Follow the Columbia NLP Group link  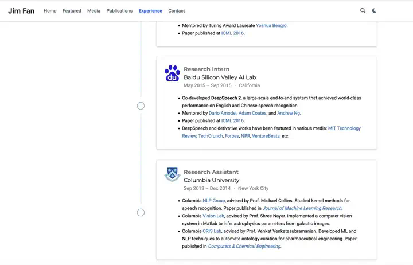click(x=213, y=201)
